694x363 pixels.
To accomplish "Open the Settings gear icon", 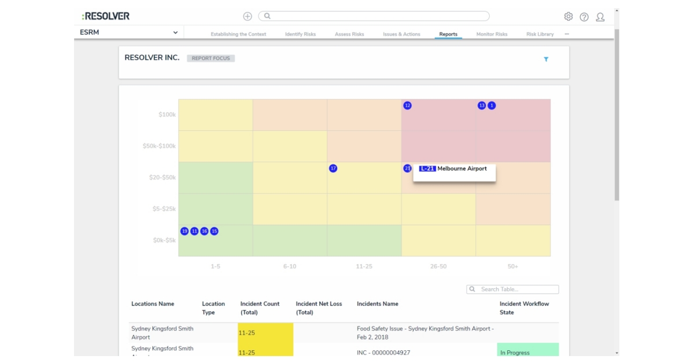I will 568,17.
